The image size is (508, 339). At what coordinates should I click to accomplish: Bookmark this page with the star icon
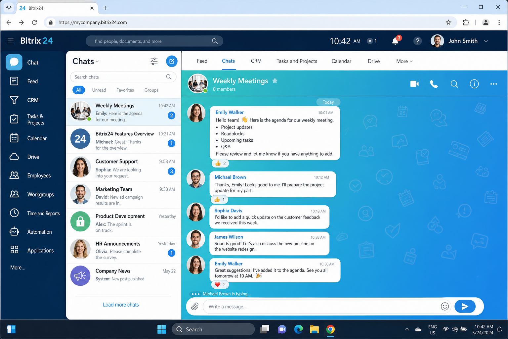pos(448,23)
